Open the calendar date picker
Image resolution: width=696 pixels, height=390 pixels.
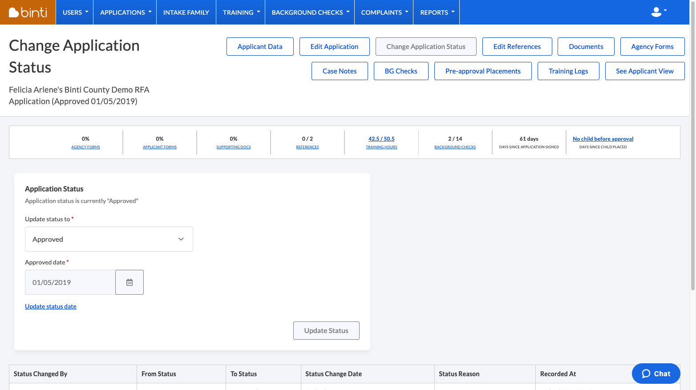(x=129, y=282)
